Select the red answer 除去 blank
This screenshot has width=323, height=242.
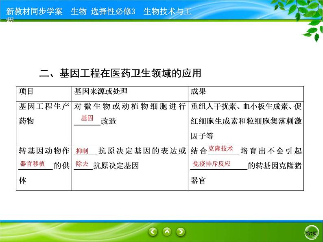point(82,163)
